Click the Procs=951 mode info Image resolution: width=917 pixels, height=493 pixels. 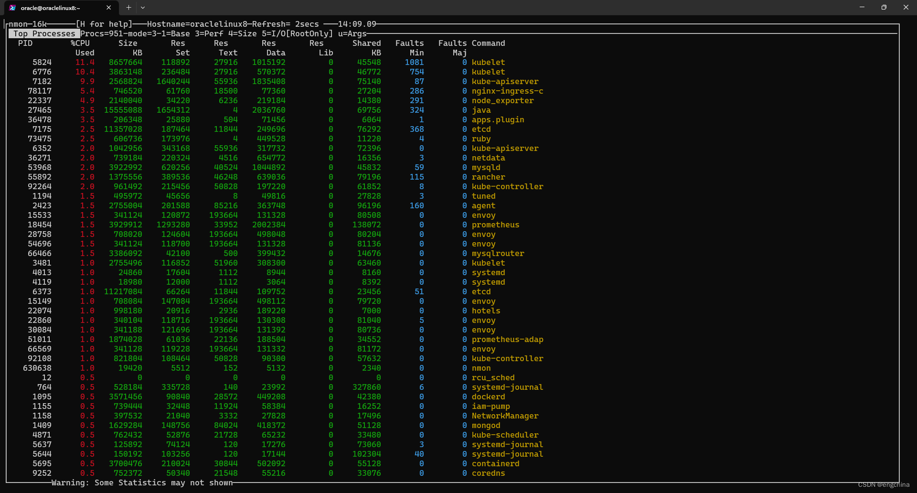224,33
